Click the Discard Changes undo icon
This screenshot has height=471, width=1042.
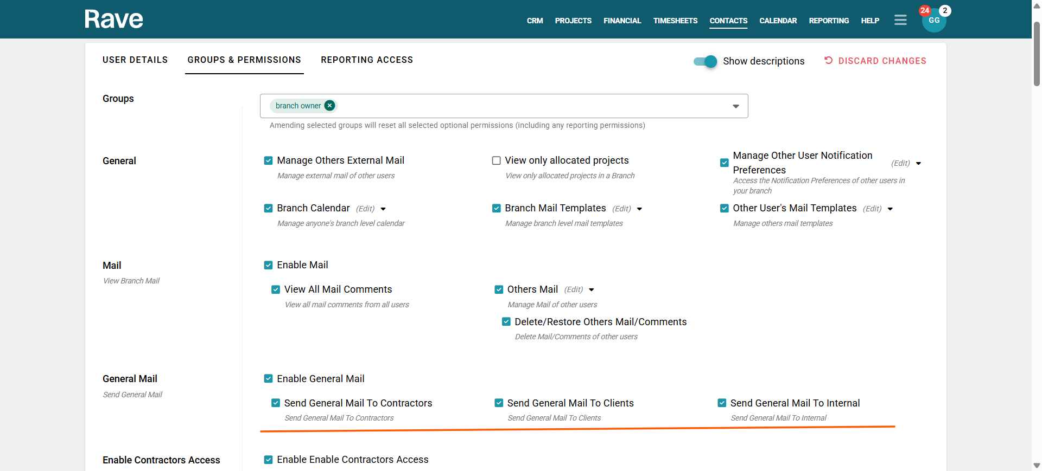point(828,61)
